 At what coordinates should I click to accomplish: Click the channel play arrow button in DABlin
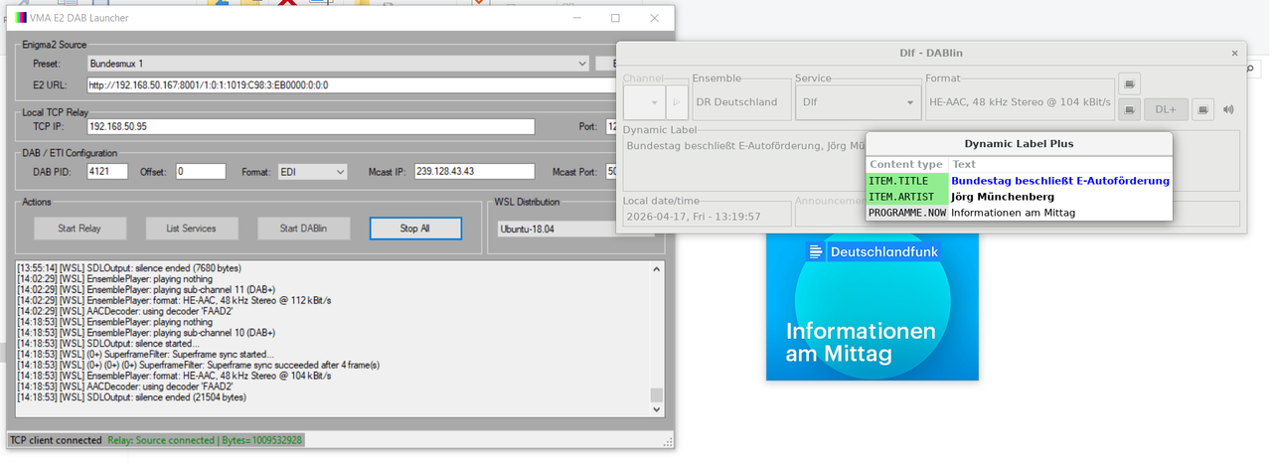(x=675, y=101)
